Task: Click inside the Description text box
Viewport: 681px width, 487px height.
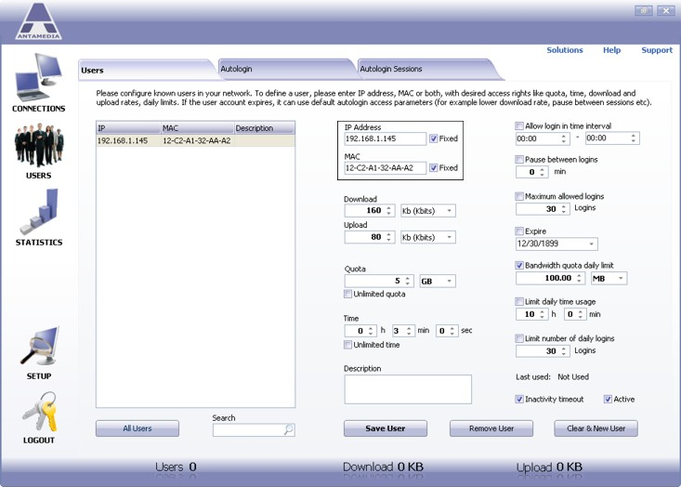Action: point(408,389)
